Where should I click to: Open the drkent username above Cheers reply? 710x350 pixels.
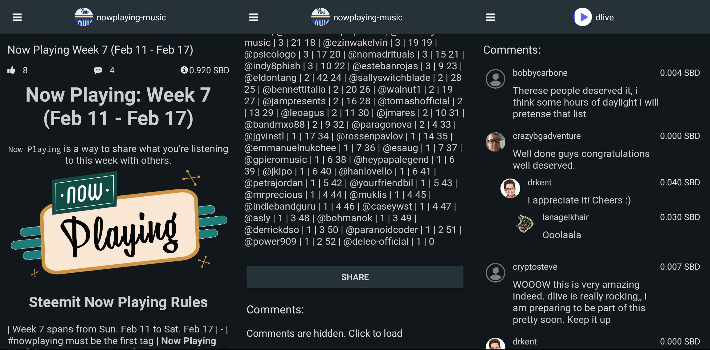(x=539, y=182)
